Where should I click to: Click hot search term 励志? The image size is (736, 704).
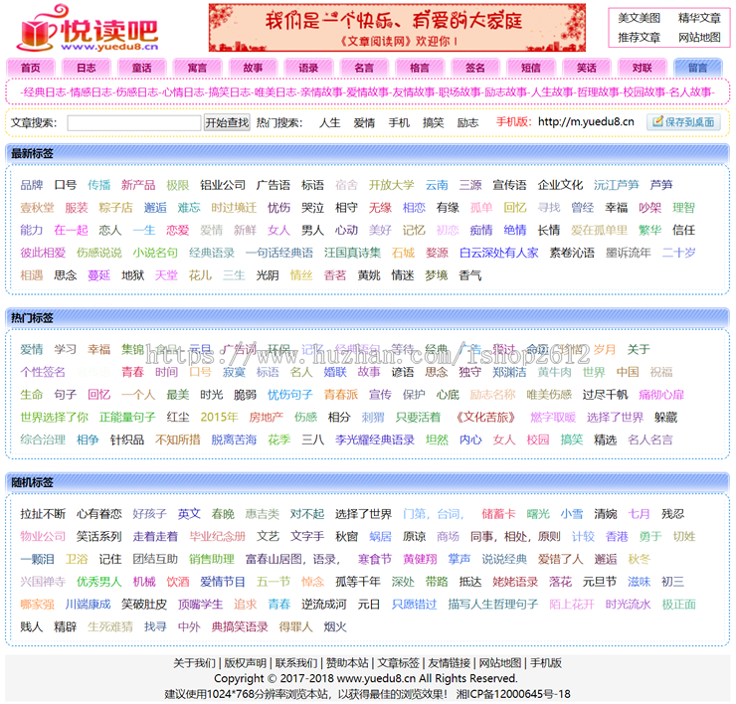click(468, 123)
